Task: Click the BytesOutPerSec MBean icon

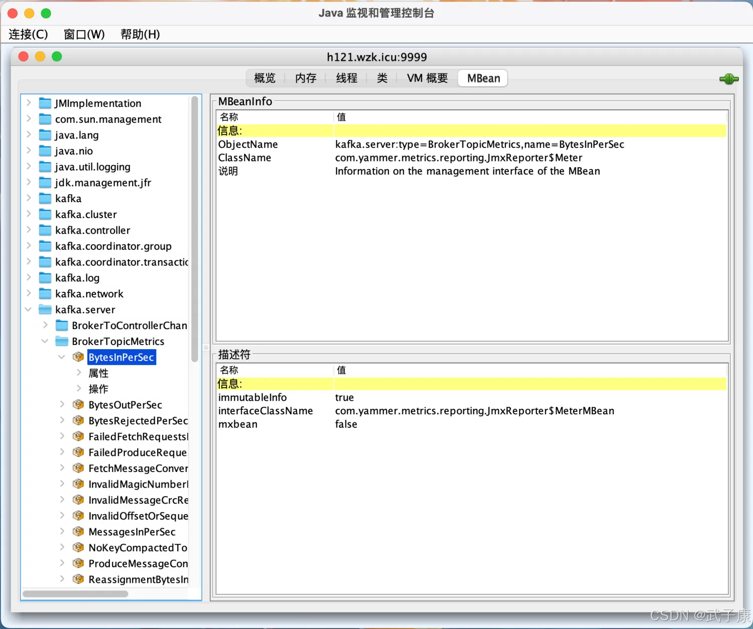Action: click(x=78, y=405)
